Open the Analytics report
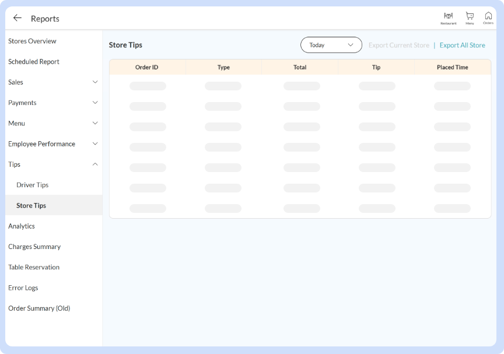 [22, 226]
